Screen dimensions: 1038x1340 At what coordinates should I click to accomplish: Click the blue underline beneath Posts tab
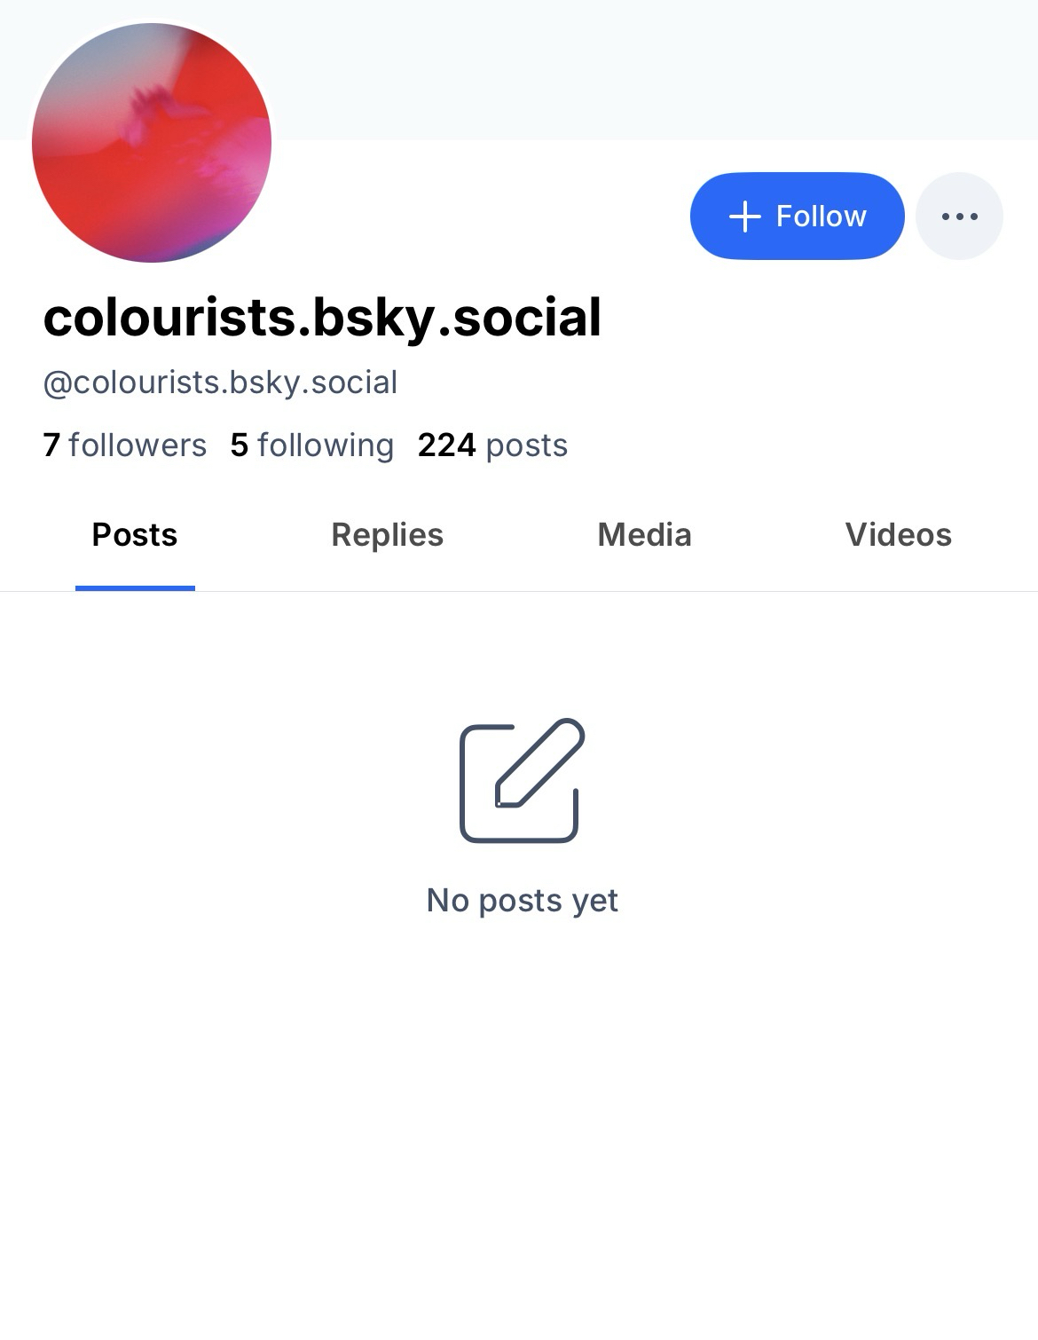coord(135,587)
